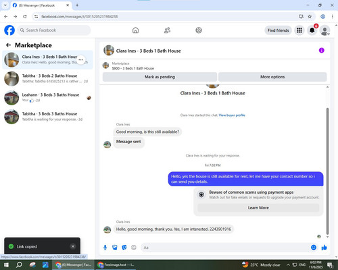Click the back arrow beside Marketplace

click(8, 45)
